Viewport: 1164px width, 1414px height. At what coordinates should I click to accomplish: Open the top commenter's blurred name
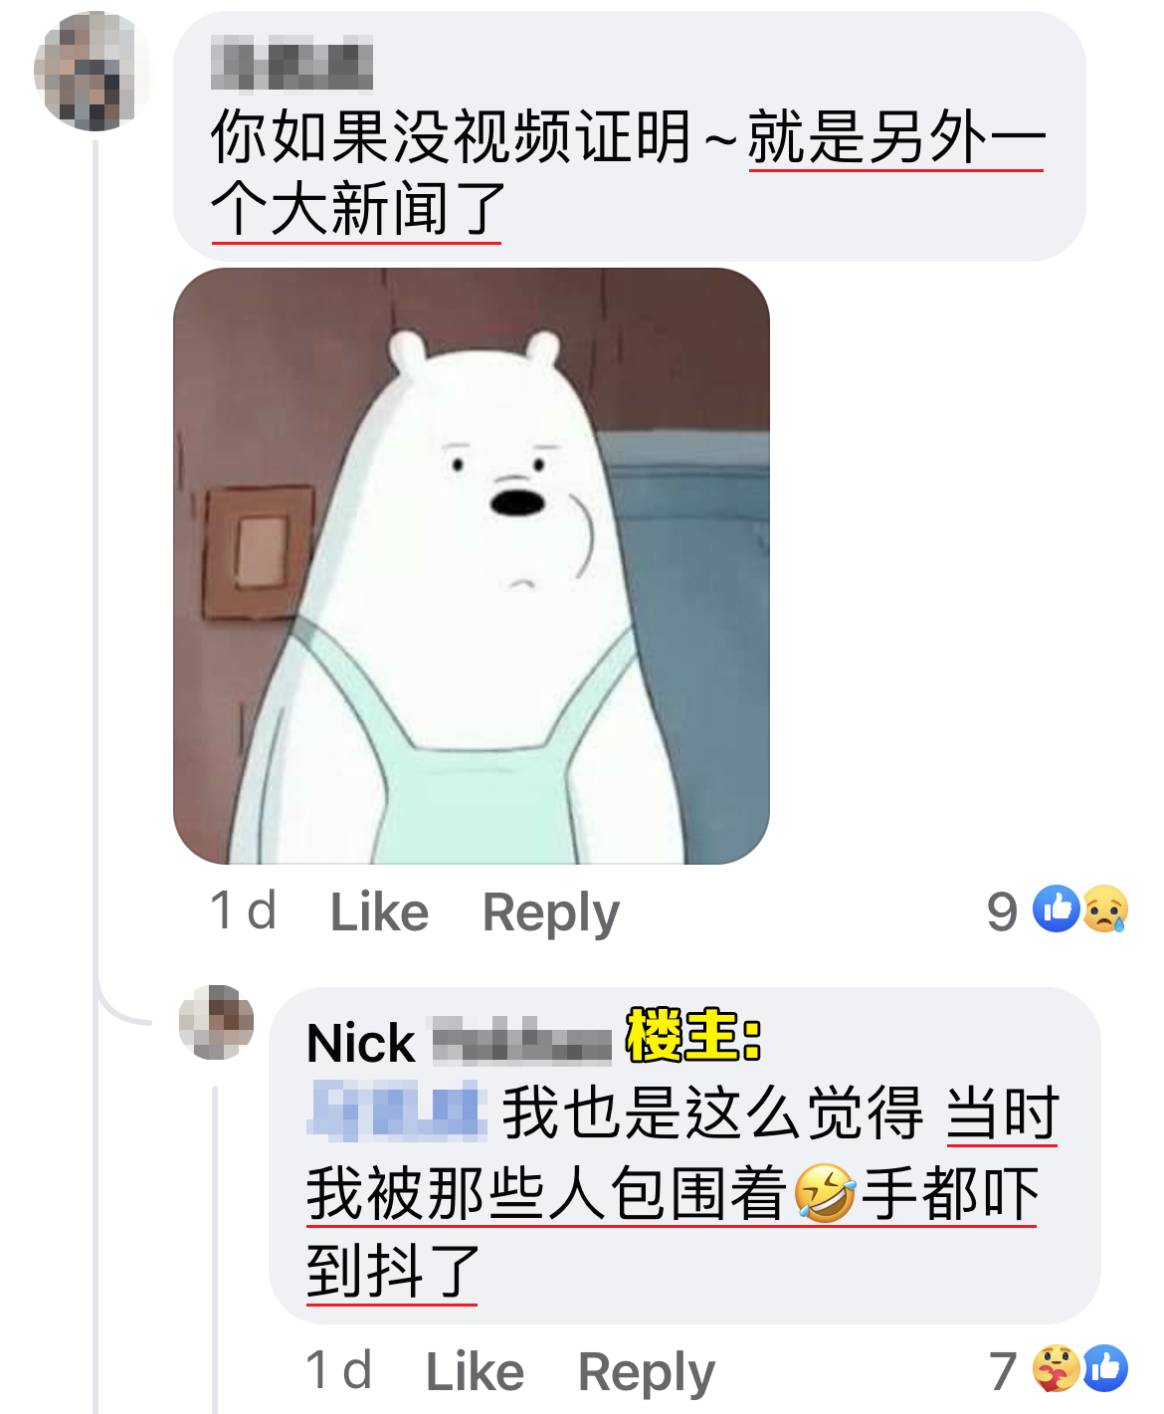pyautogui.click(x=291, y=62)
